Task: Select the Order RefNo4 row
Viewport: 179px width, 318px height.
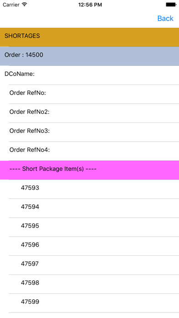Action: pos(89,151)
